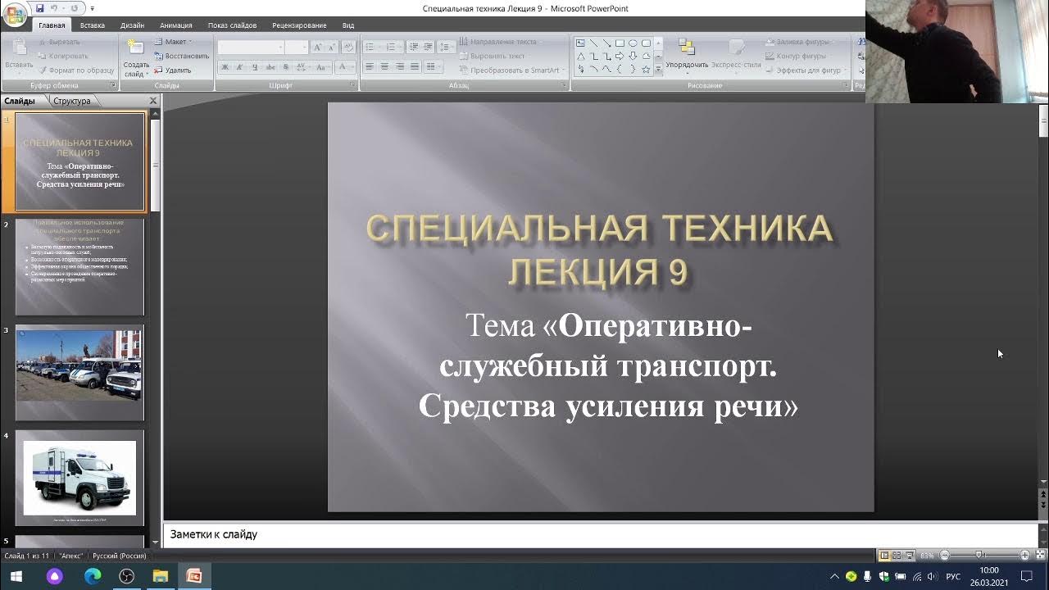Toggle bold Ж formatting
Image resolution: width=1049 pixels, height=590 pixels.
click(225, 67)
